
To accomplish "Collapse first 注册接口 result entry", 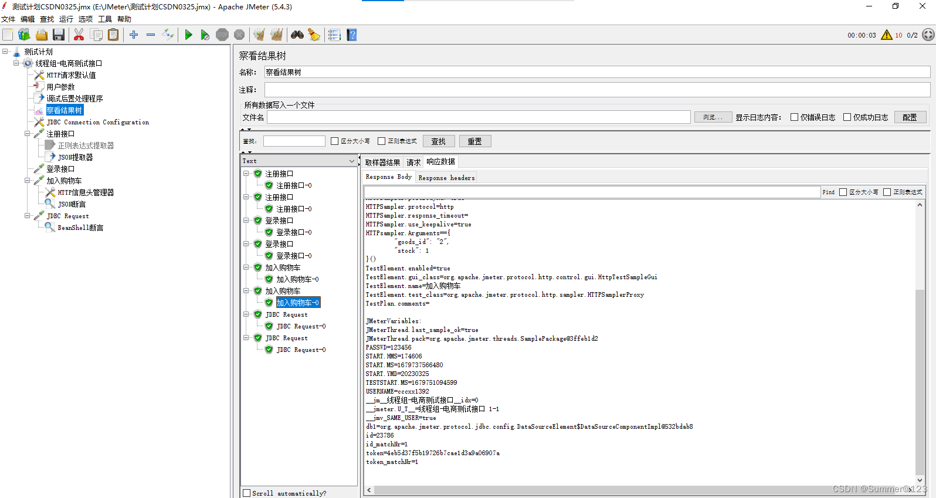I will (246, 174).
